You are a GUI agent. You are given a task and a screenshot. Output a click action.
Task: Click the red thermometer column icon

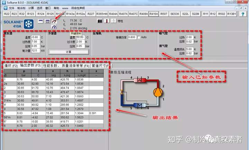pyautogui.click(x=107, y=21)
